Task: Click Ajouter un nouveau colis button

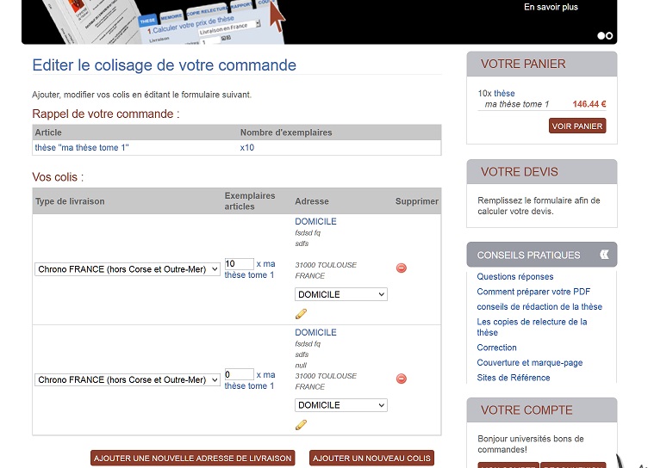Action: [371, 458]
